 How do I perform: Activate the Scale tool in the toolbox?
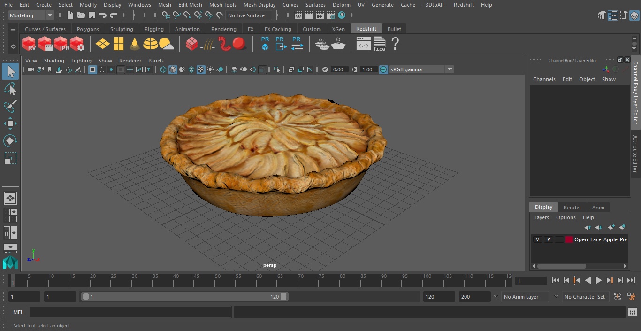click(x=10, y=158)
